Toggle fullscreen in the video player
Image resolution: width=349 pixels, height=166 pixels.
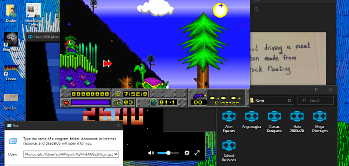coord(197,153)
